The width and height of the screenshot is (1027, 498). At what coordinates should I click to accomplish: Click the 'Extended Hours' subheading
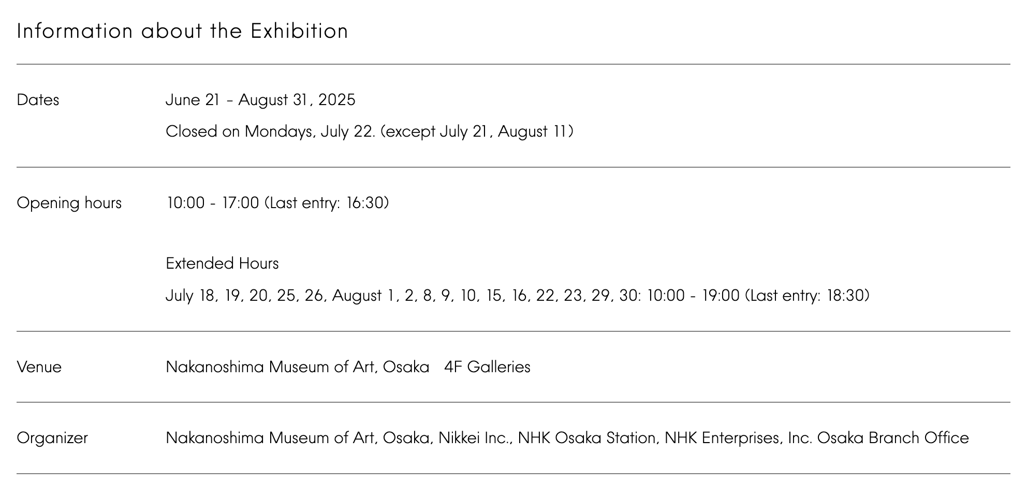point(222,263)
